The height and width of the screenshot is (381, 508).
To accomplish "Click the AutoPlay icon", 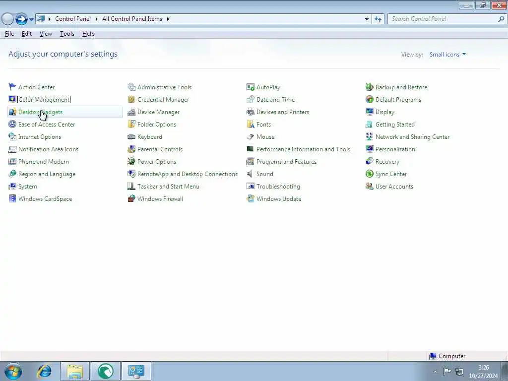I will [251, 87].
